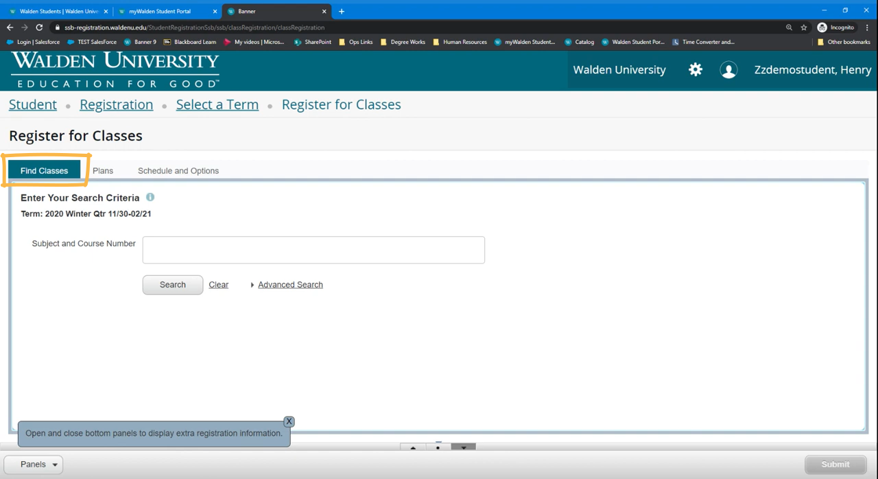Click the browser zoom magnifier icon
The height and width of the screenshot is (479, 878).
[x=789, y=27]
